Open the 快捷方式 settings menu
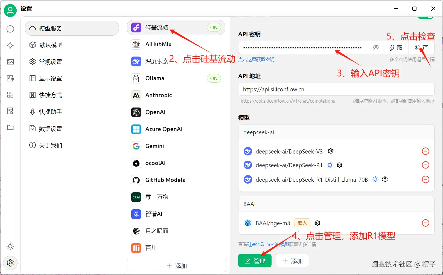Viewport: 443px width, 275px height. click(x=72, y=95)
